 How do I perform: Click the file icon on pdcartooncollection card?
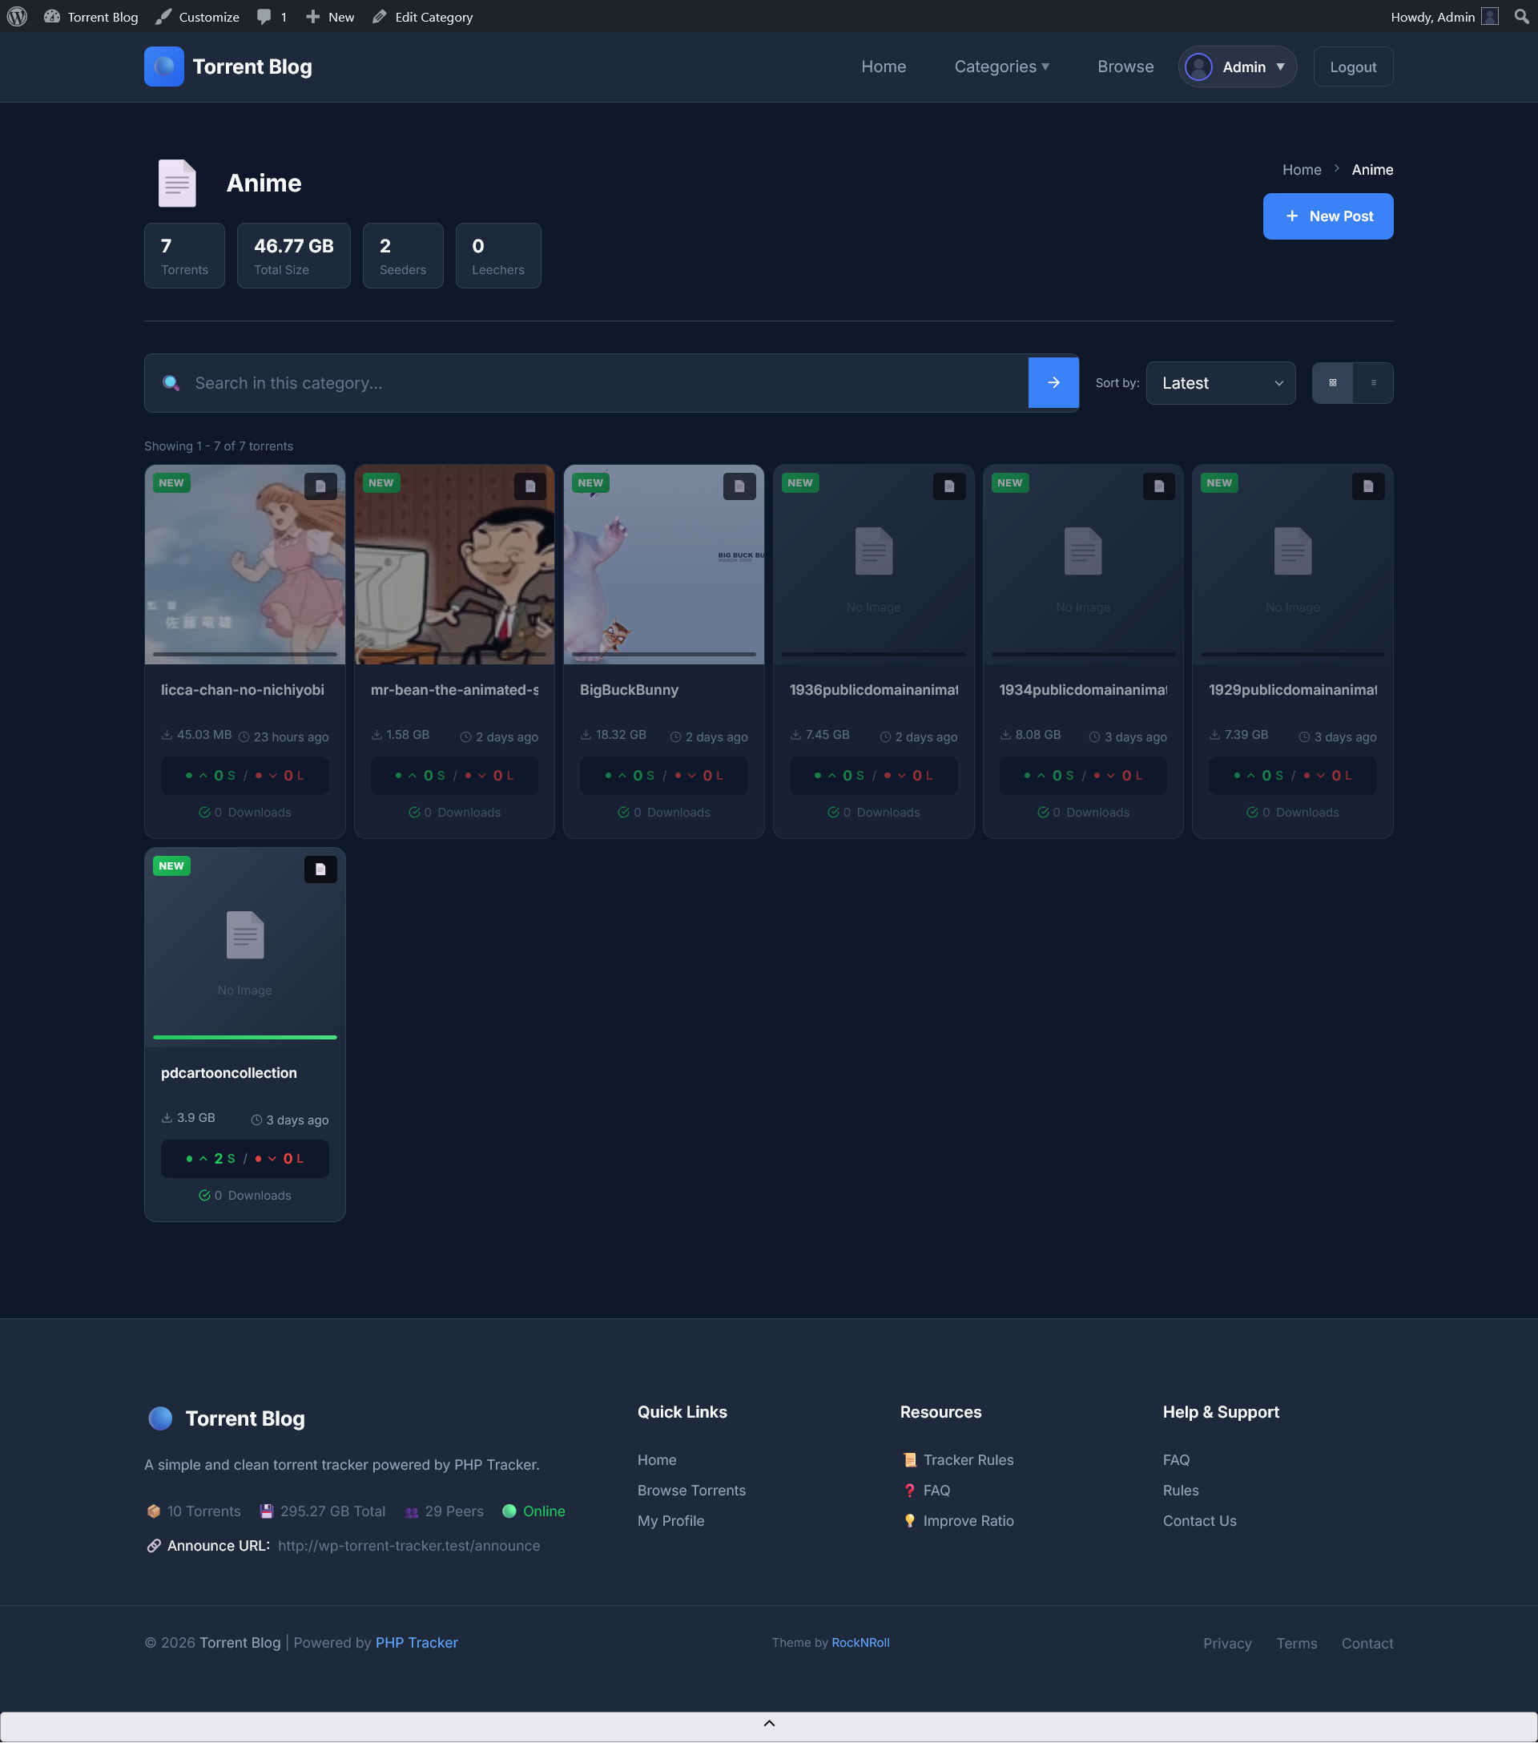(x=320, y=869)
